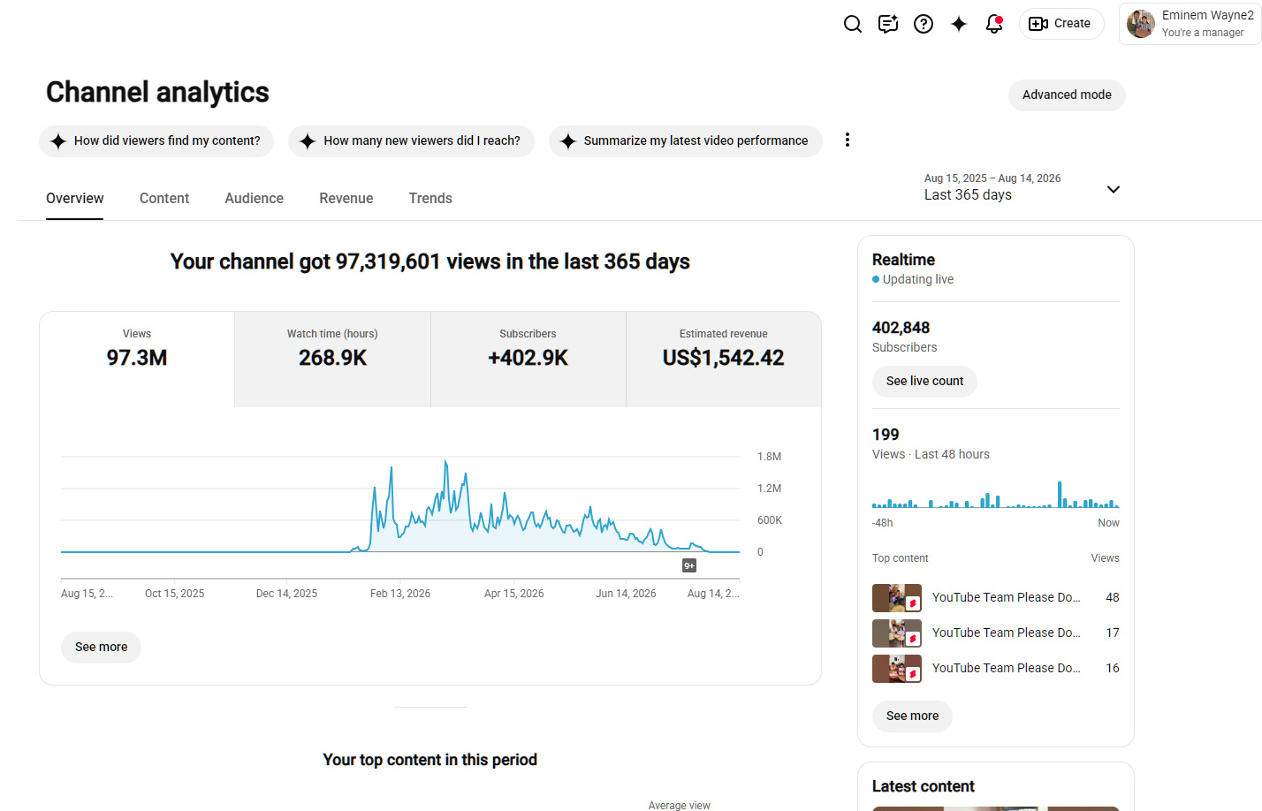The image size is (1262, 811).
Task: Click the Eminem Wayne2 account avatar
Action: pyautogui.click(x=1141, y=24)
